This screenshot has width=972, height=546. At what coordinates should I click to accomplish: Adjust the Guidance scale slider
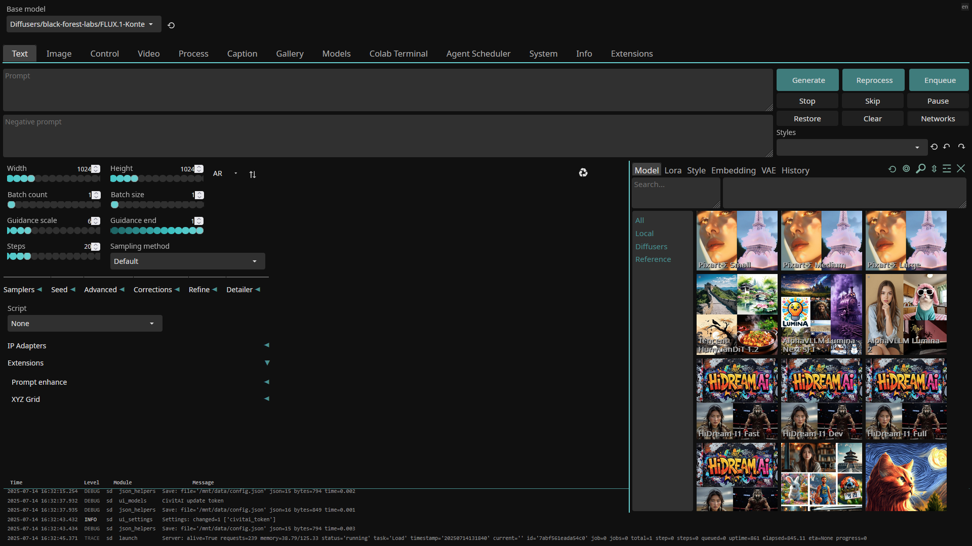[x=53, y=231]
